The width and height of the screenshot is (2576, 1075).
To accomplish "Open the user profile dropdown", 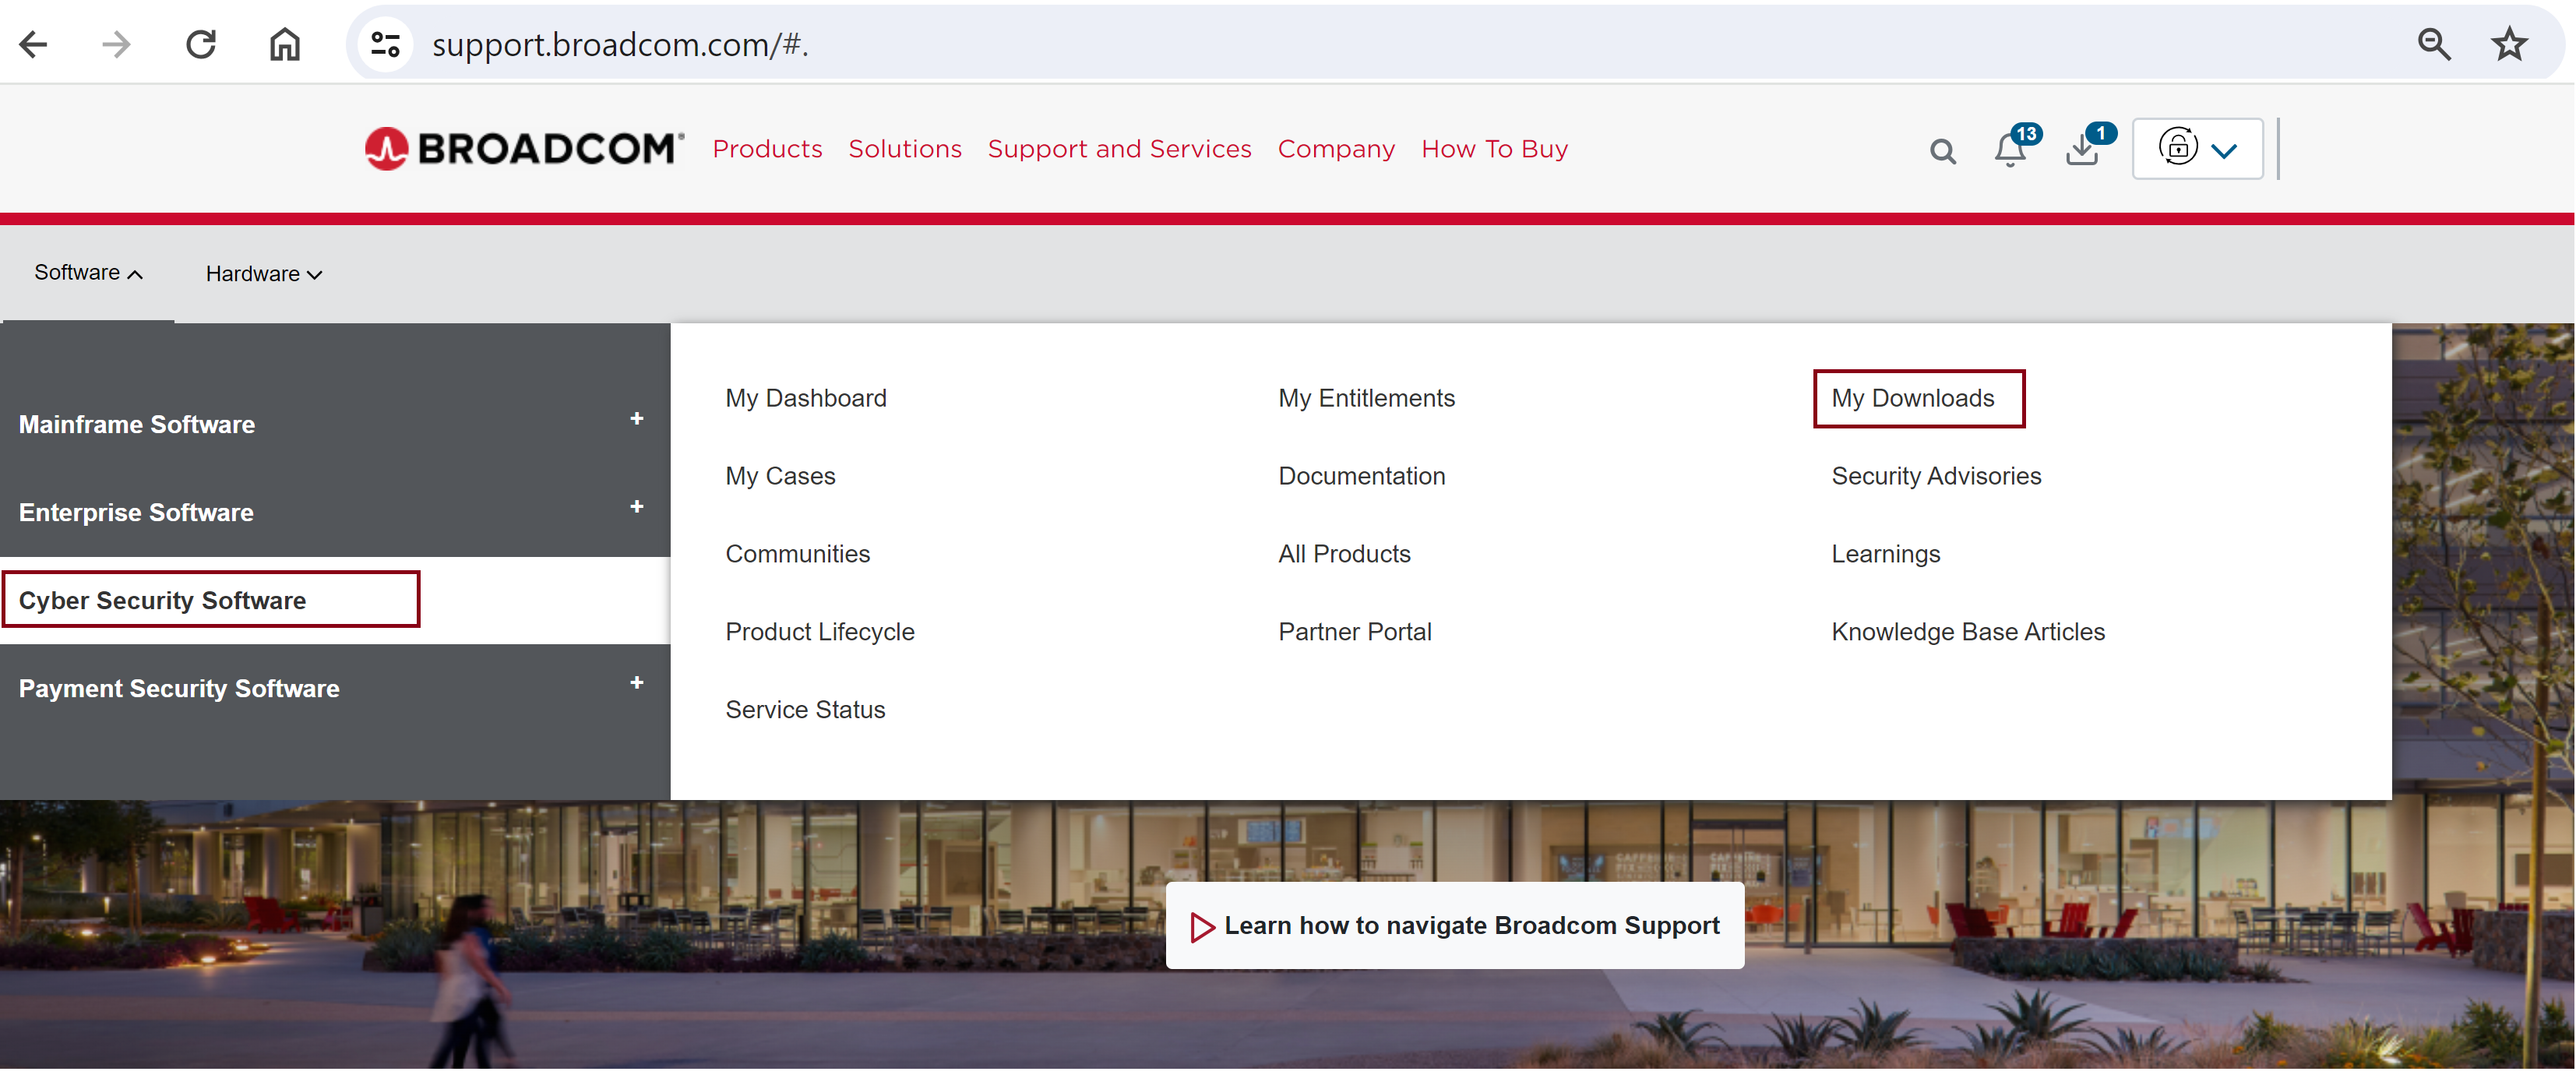I will pyautogui.click(x=2197, y=149).
